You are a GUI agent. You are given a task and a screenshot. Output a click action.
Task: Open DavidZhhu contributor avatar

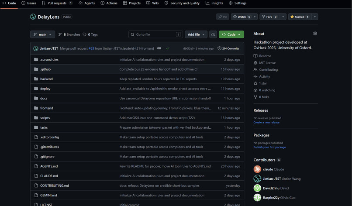pos(257,188)
